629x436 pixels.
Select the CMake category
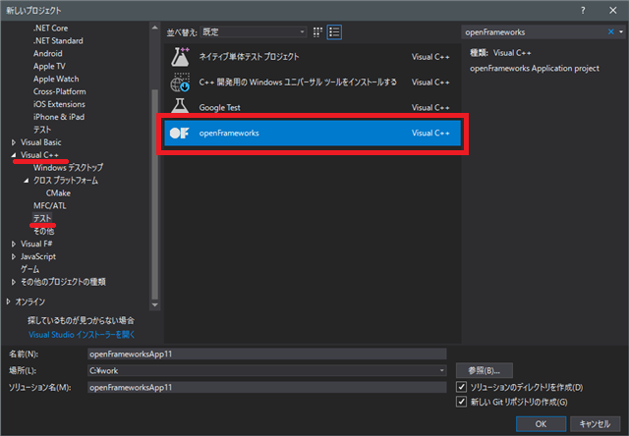click(59, 193)
